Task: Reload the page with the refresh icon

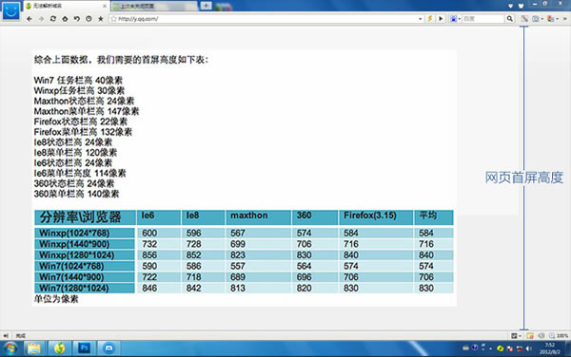Action: click(53, 19)
